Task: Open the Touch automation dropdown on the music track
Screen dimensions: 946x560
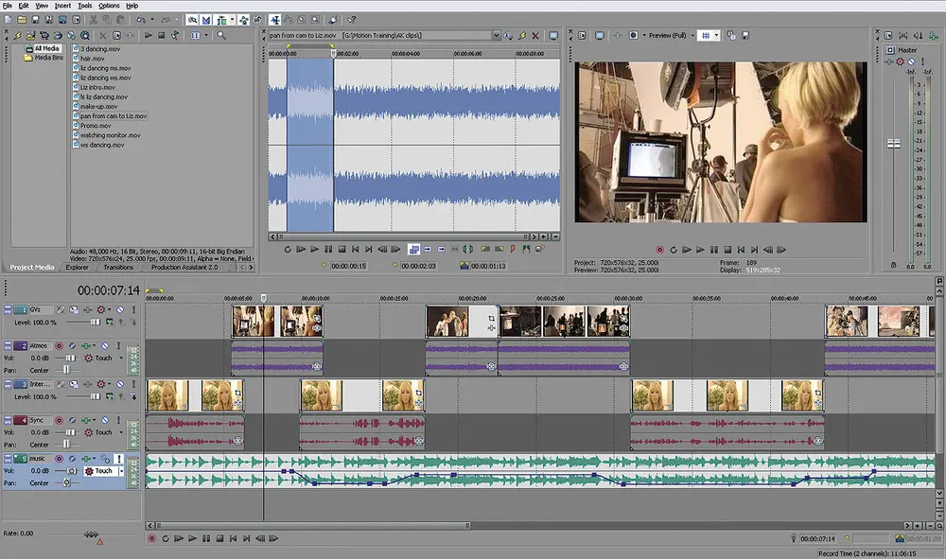Action: click(123, 470)
